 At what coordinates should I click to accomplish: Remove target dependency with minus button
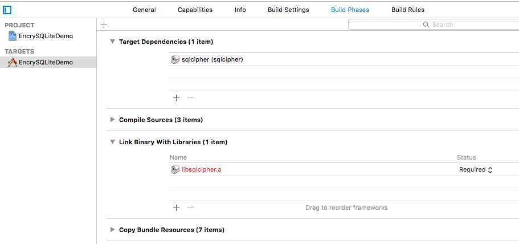[190, 98]
